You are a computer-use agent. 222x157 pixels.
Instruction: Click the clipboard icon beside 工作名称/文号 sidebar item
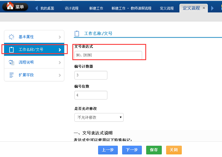click(x=12, y=50)
